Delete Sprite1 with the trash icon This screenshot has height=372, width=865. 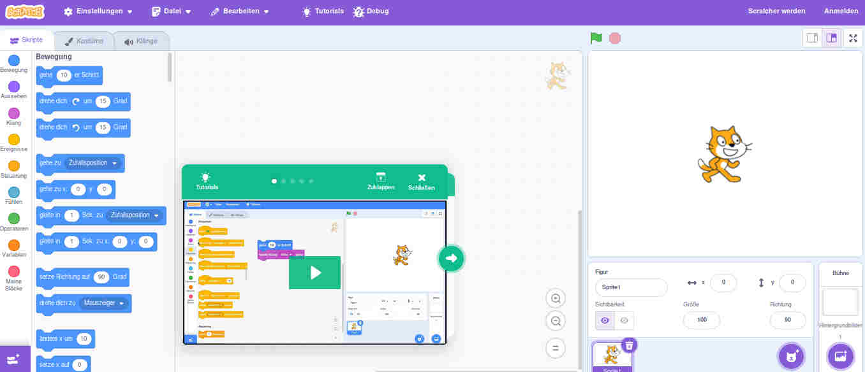click(629, 345)
